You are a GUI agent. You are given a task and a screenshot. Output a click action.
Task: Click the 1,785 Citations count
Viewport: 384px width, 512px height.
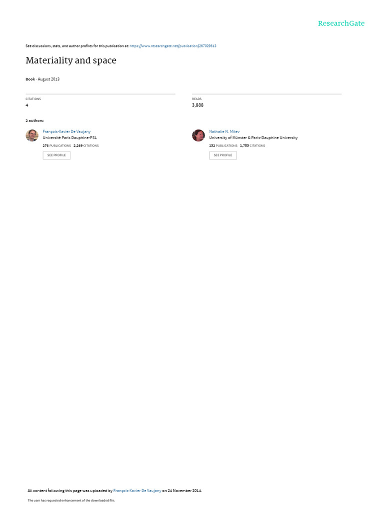[252, 145]
